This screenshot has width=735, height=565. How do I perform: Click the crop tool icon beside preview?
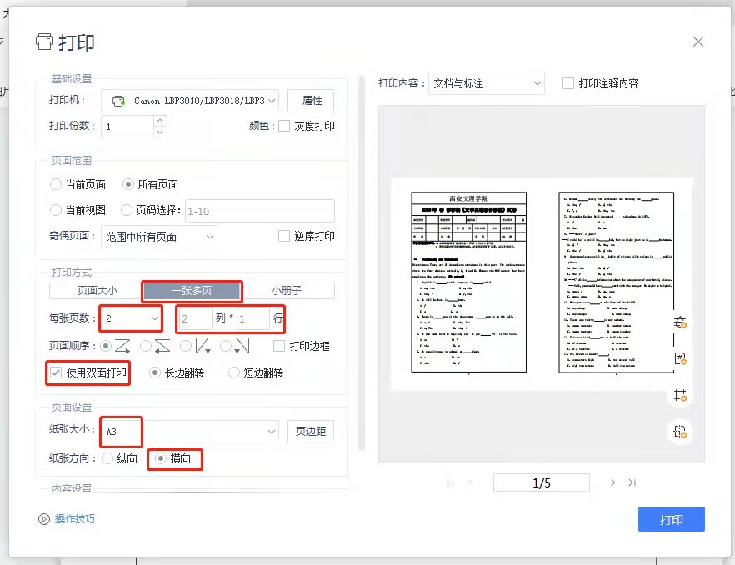pyautogui.click(x=680, y=395)
